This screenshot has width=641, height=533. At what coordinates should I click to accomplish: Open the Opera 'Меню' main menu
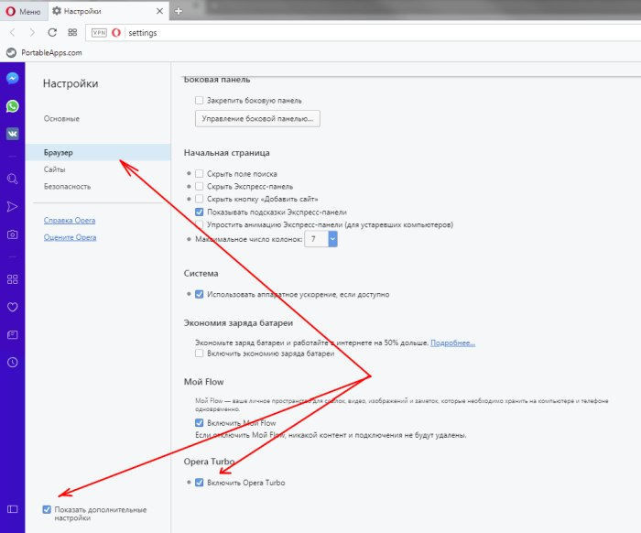[x=23, y=10]
